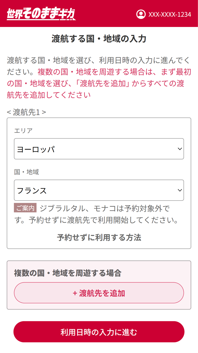
Task: Click the chevron on the エリア select
Action: [x=180, y=148]
